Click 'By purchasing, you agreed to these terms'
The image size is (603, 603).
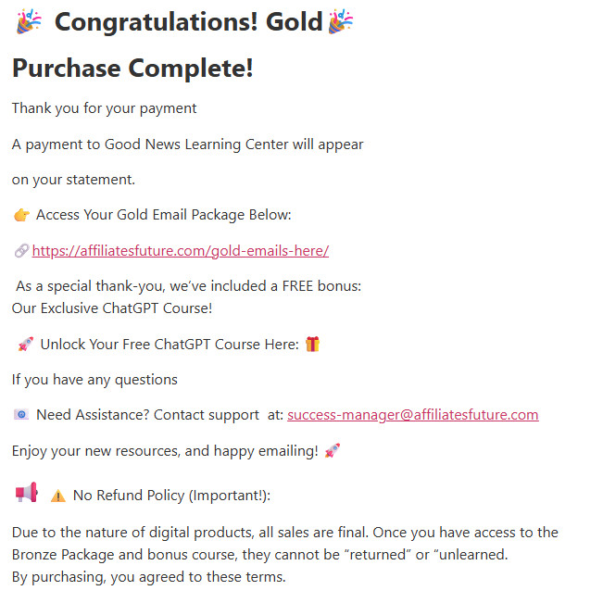tap(149, 577)
